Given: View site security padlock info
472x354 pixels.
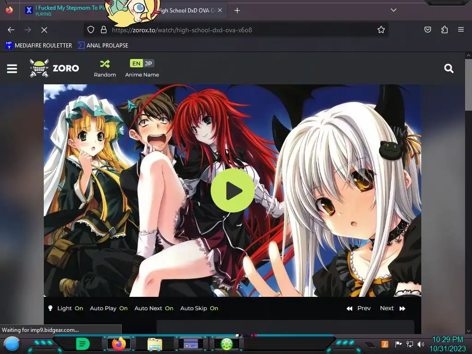Looking at the screenshot, I should tap(104, 30).
